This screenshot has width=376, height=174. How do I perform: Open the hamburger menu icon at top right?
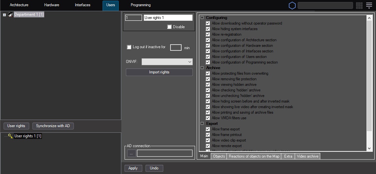(369, 6)
